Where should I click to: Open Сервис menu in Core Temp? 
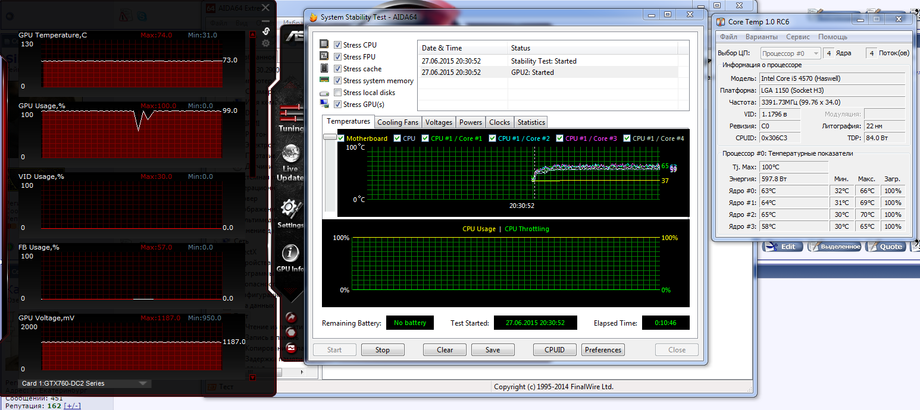click(x=797, y=37)
